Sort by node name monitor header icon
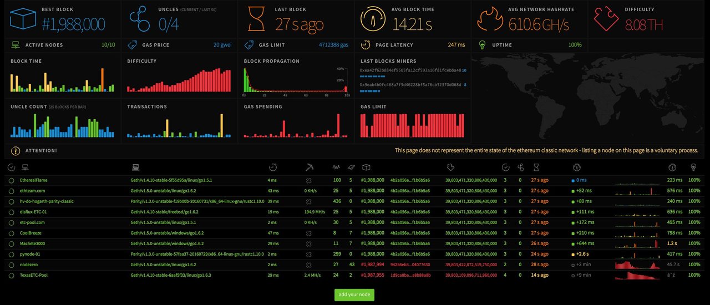 [x=25, y=167]
